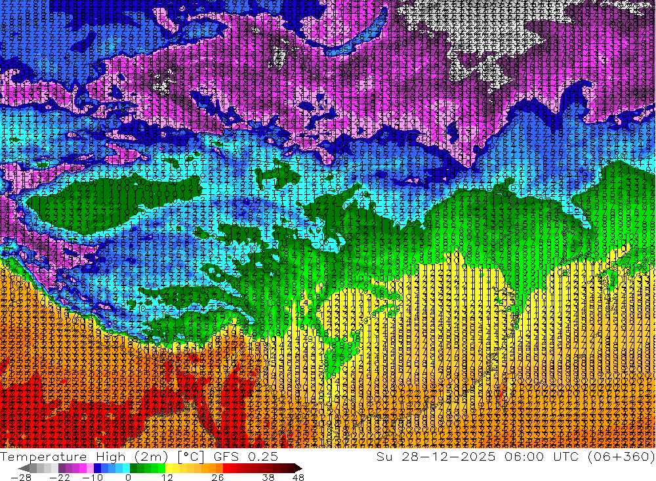Click the first yellow swatch above '12'
This screenshot has height=481, width=656.
pos(169,469)
